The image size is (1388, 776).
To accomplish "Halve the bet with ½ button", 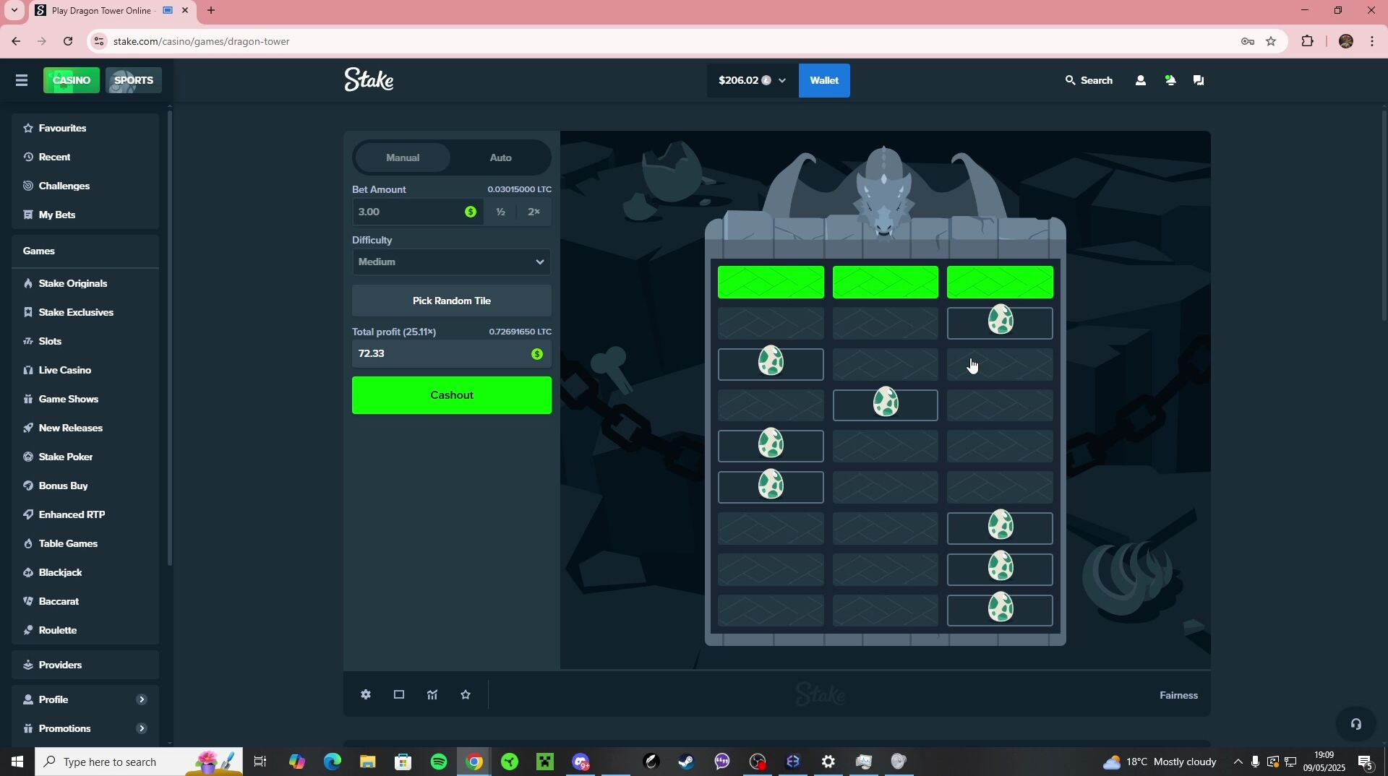I will (500, 212).
